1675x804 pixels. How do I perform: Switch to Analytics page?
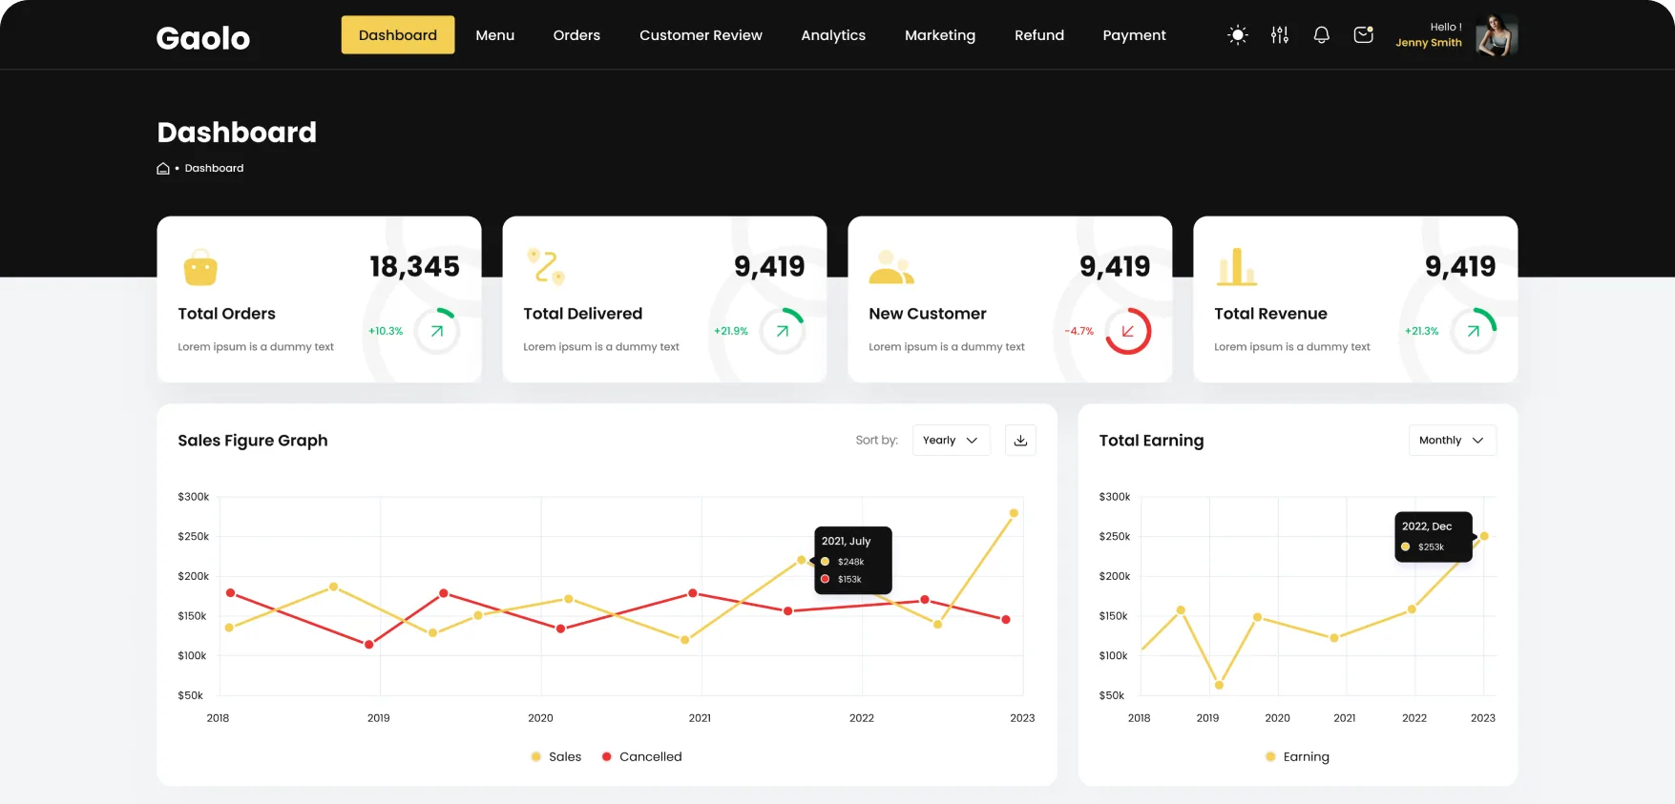point(833,35)
